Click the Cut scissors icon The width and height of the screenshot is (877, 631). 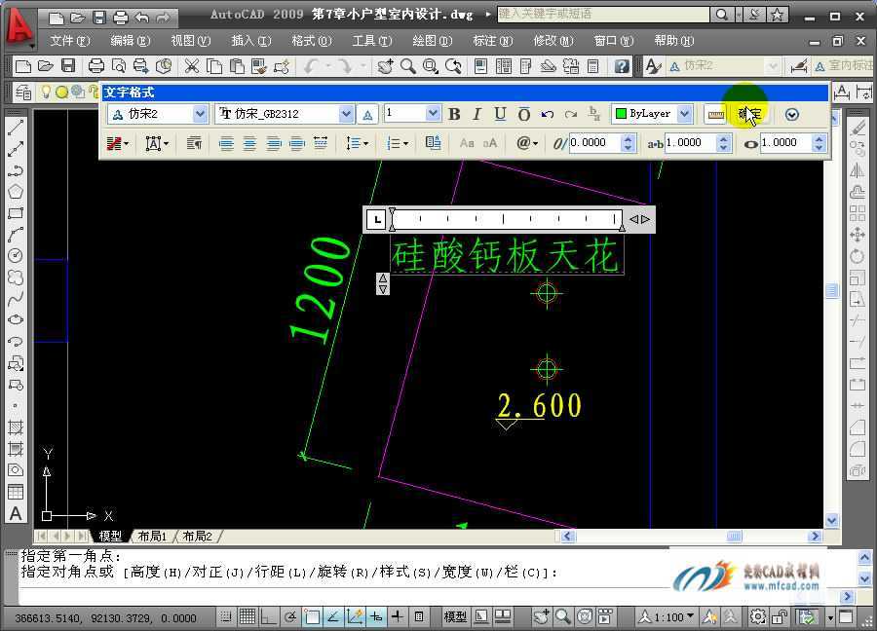[192, 66]
